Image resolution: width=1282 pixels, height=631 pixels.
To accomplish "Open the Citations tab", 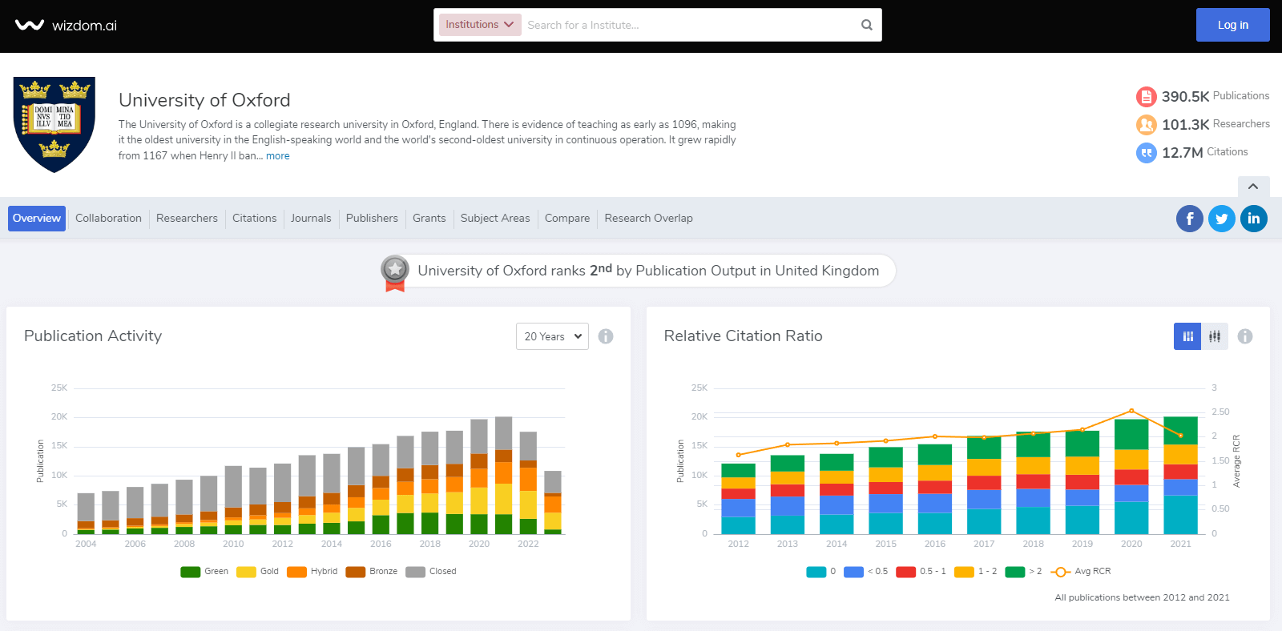I will point(254,219).
